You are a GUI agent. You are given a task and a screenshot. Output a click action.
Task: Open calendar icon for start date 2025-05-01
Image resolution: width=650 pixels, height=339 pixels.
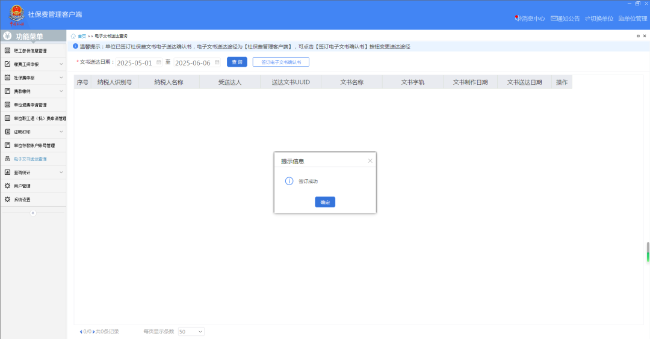tap(159, 62)
